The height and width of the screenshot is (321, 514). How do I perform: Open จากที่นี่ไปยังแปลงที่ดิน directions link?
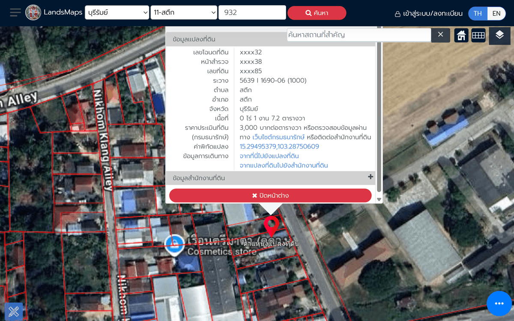click(269, 156)
